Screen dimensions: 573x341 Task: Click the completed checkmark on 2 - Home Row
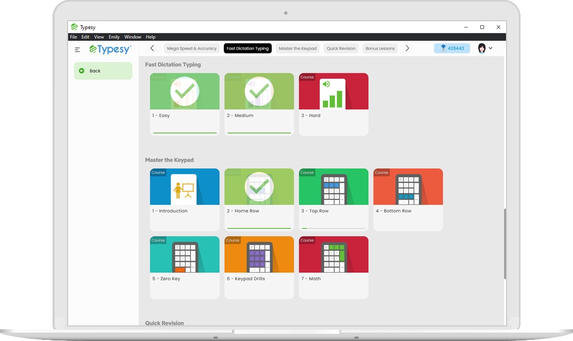[259, 186]
